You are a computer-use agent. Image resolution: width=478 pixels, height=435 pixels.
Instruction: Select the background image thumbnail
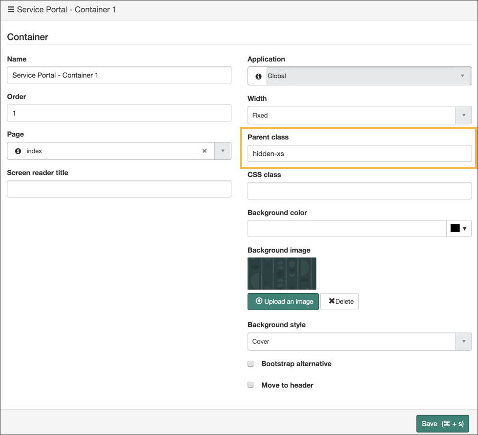[x=281, y=273]
